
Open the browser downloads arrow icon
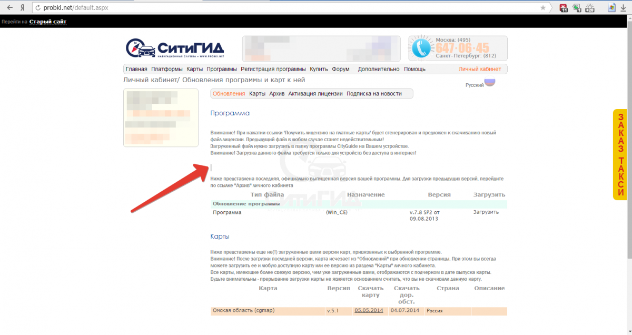tap(623, 8)
